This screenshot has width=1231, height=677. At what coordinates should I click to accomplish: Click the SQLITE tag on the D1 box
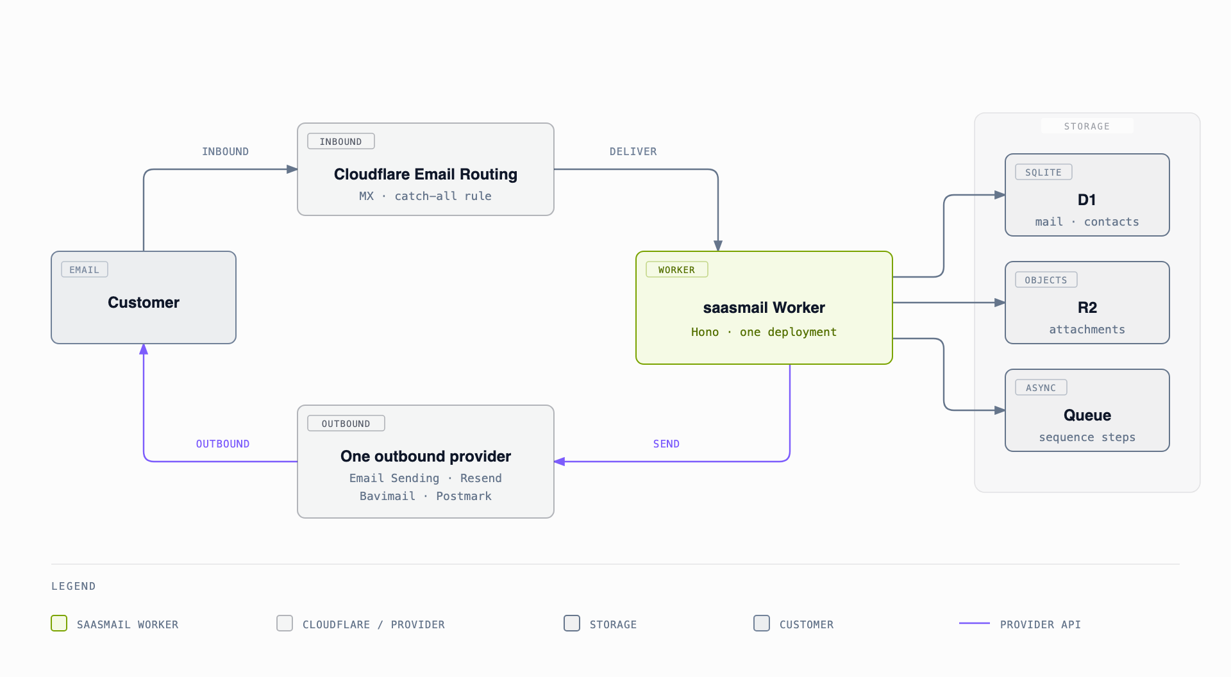1044,172
